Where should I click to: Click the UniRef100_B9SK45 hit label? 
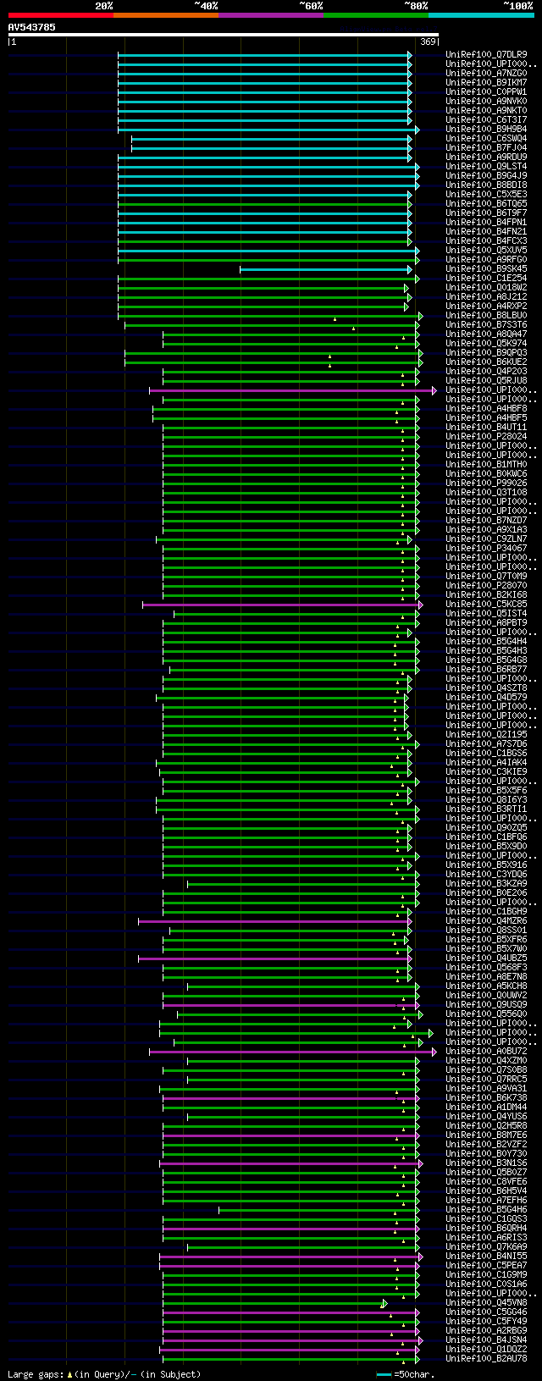click(x=486, y=269)
